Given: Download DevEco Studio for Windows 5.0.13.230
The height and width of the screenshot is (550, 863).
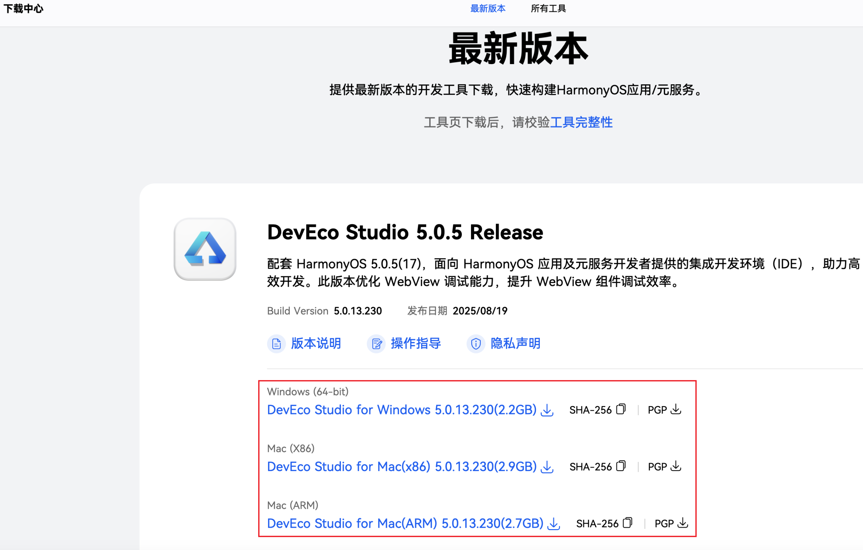Looking at the screenshot, I should coord(401,410).
